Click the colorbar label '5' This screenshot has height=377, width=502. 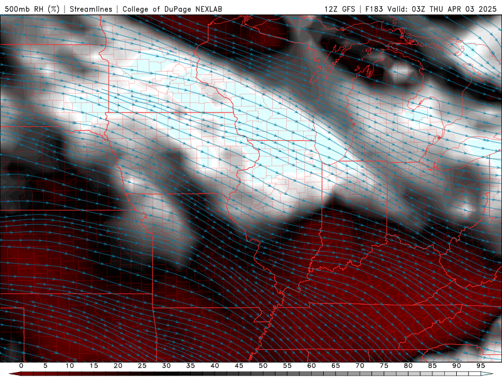45,366
